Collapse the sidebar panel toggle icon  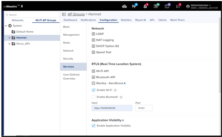click(x=64, y=14)
